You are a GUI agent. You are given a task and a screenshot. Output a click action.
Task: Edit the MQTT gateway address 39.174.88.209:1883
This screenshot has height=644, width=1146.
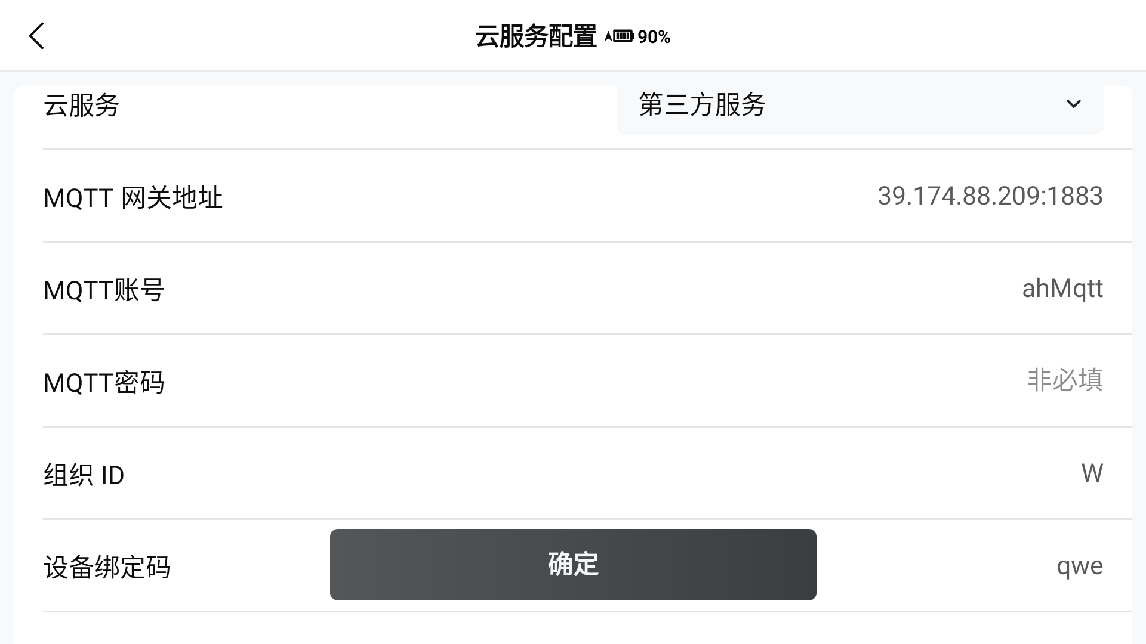coord(990,196)
